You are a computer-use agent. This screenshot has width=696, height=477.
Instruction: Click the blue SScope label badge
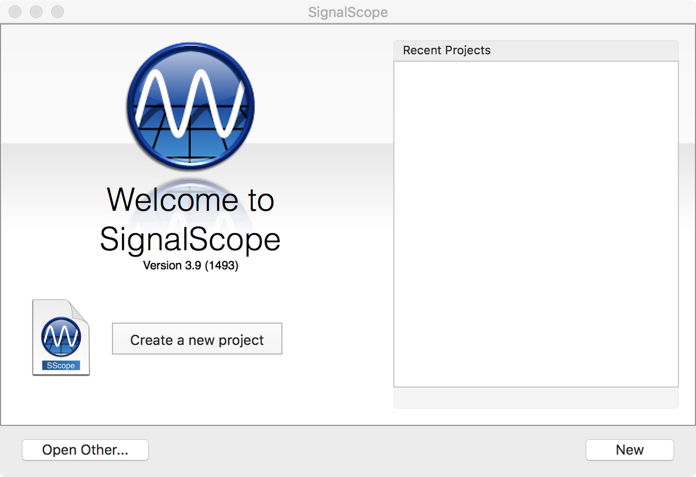coord(61,366)
